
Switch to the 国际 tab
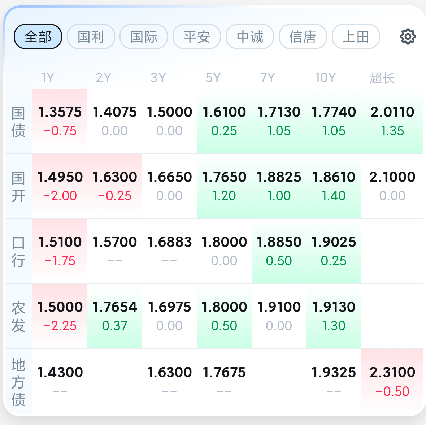pyautogui.click(x=144, y=36)
